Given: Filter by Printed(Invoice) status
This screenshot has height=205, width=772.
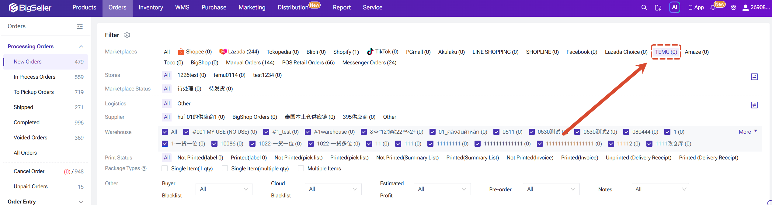Looking at the screenshot, I should click(579, 158).
